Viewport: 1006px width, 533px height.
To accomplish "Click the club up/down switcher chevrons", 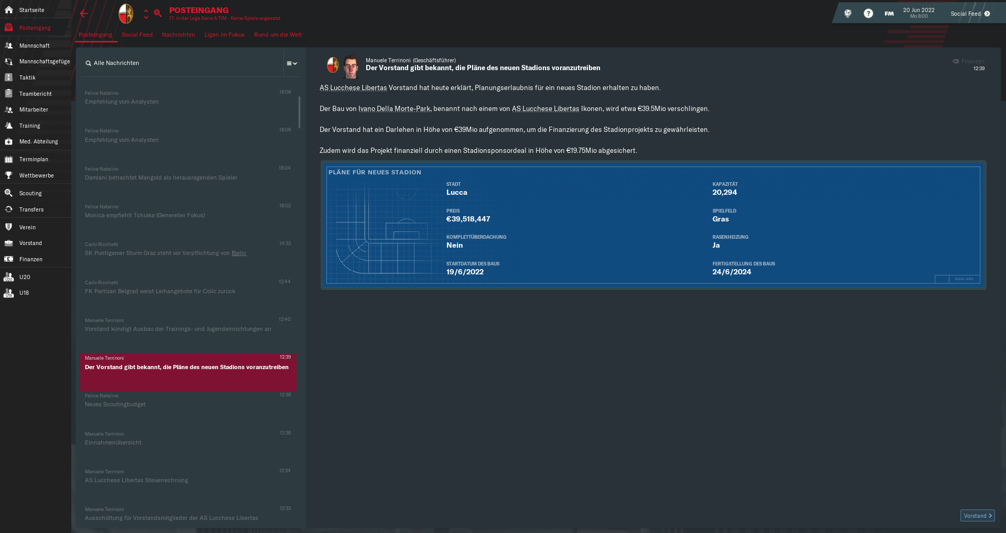I will click(146, 14).
